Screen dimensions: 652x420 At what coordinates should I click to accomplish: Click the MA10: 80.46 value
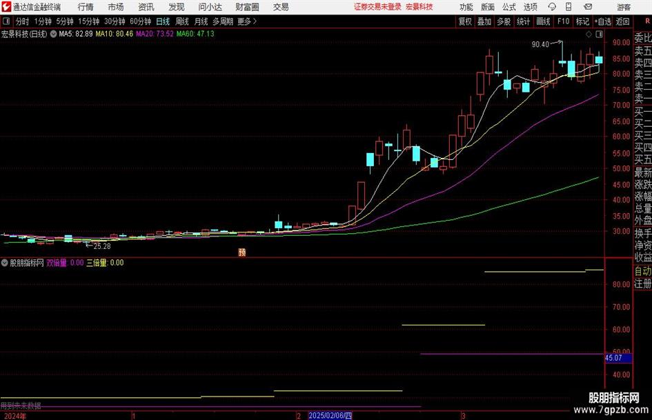115,34
